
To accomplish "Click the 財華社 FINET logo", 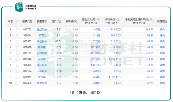I will click(x=26, y=7).
